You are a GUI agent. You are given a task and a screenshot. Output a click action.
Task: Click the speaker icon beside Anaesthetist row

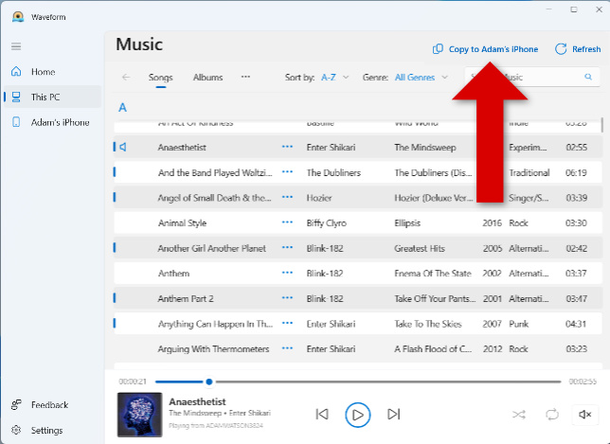[x=123, y=147]
